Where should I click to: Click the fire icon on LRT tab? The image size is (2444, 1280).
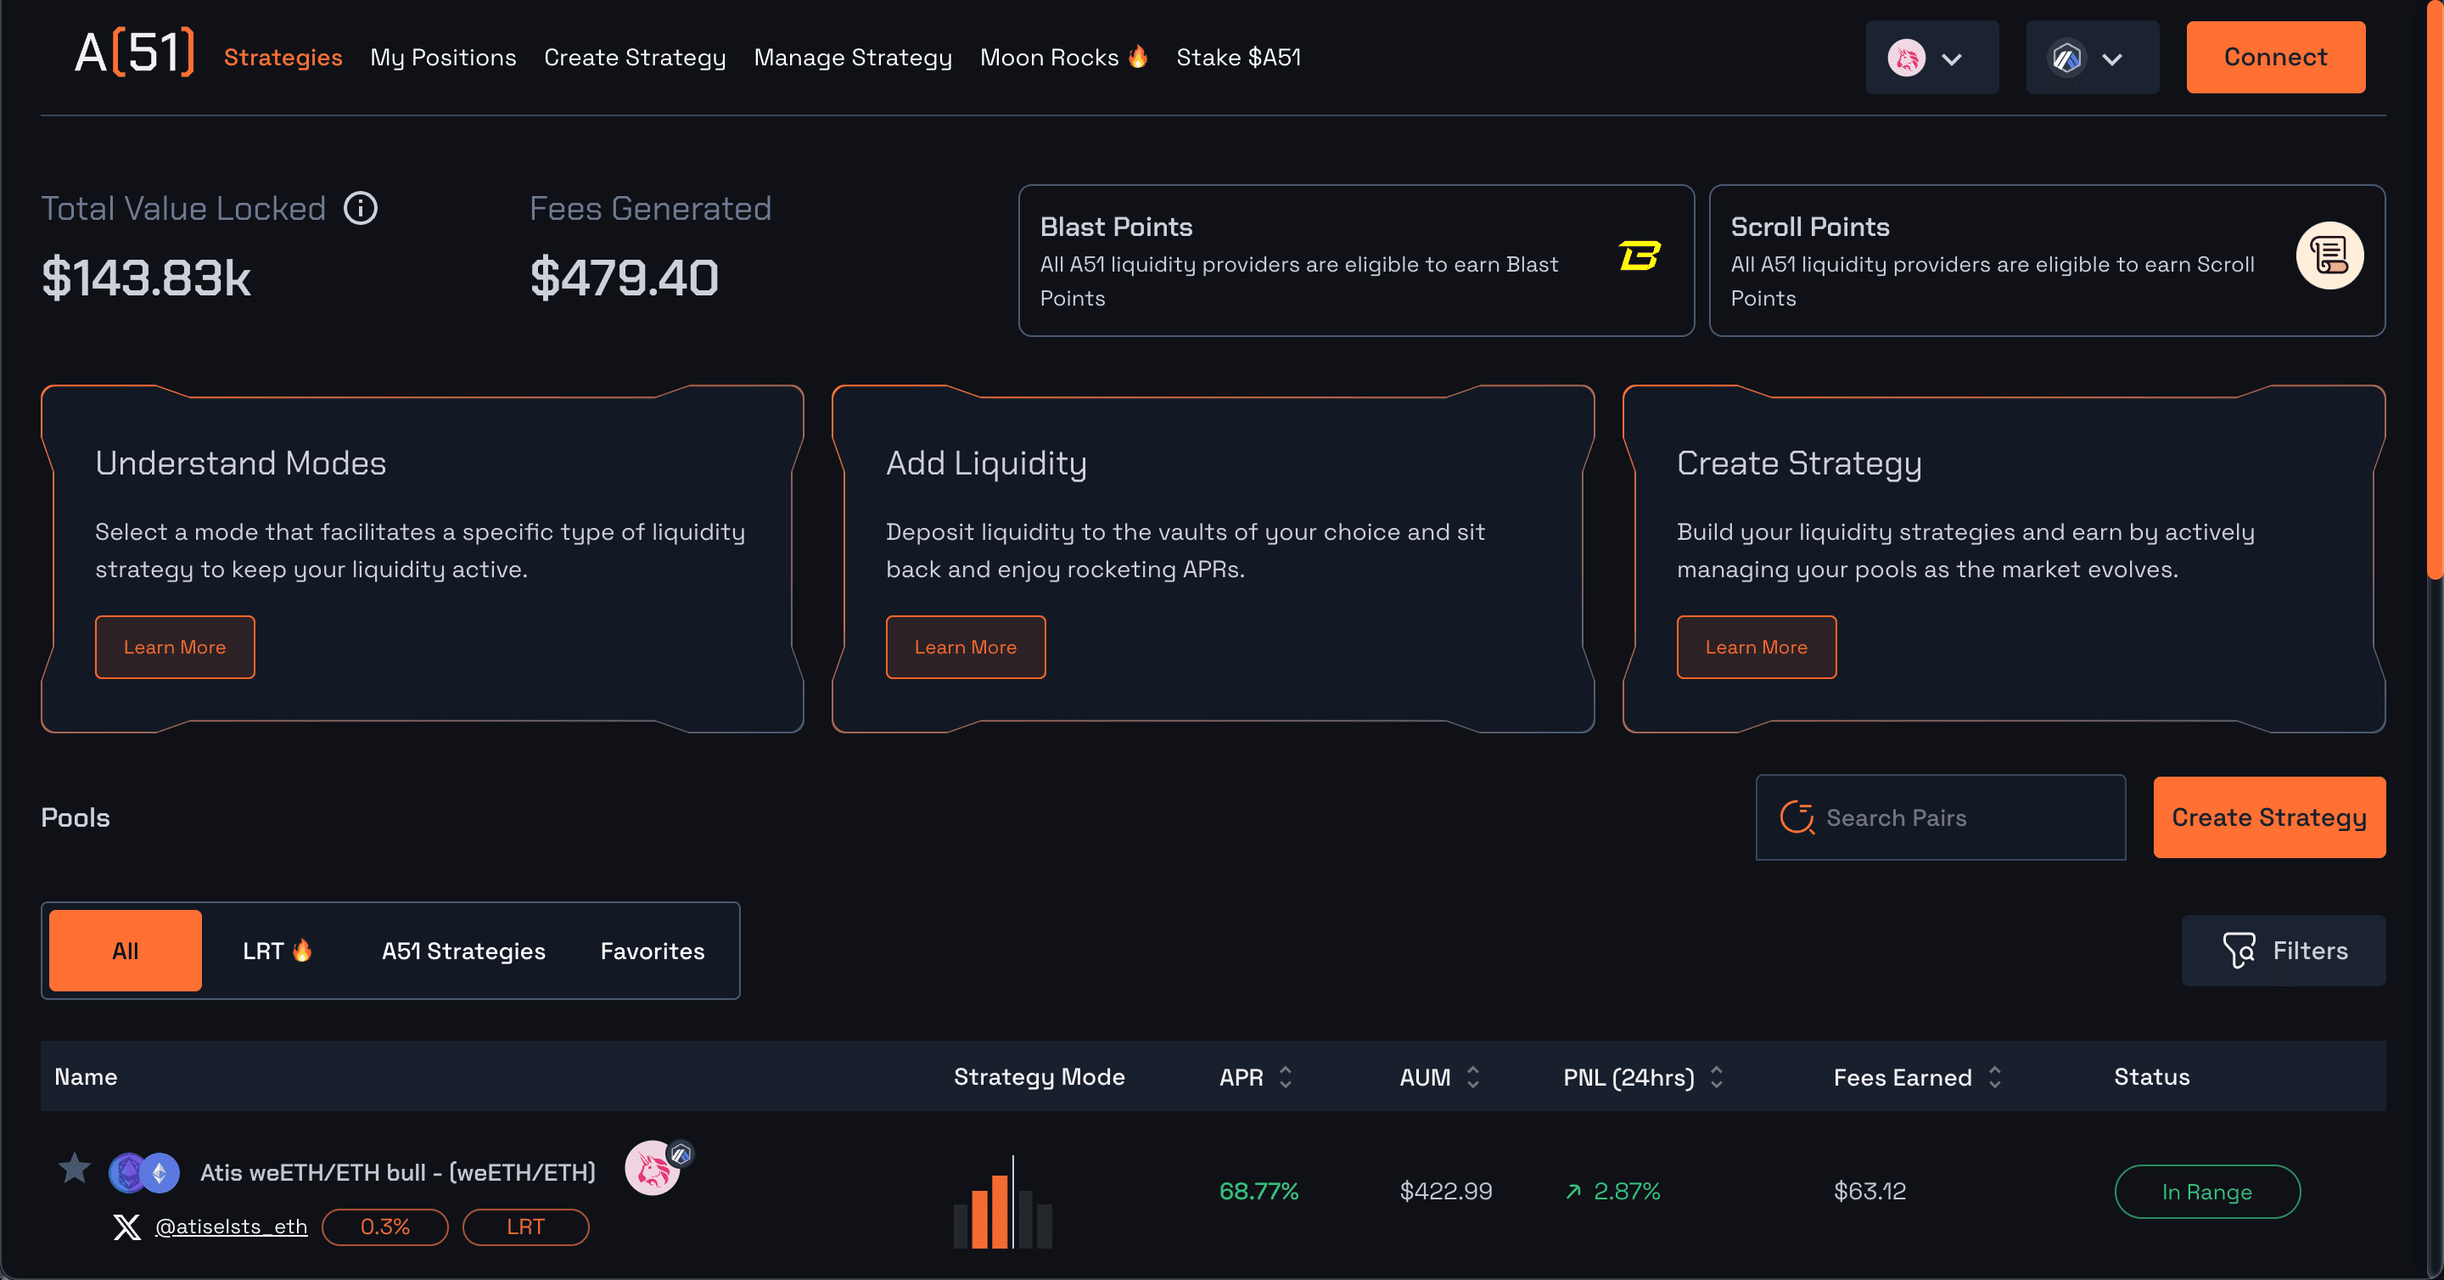coord(302,950)
